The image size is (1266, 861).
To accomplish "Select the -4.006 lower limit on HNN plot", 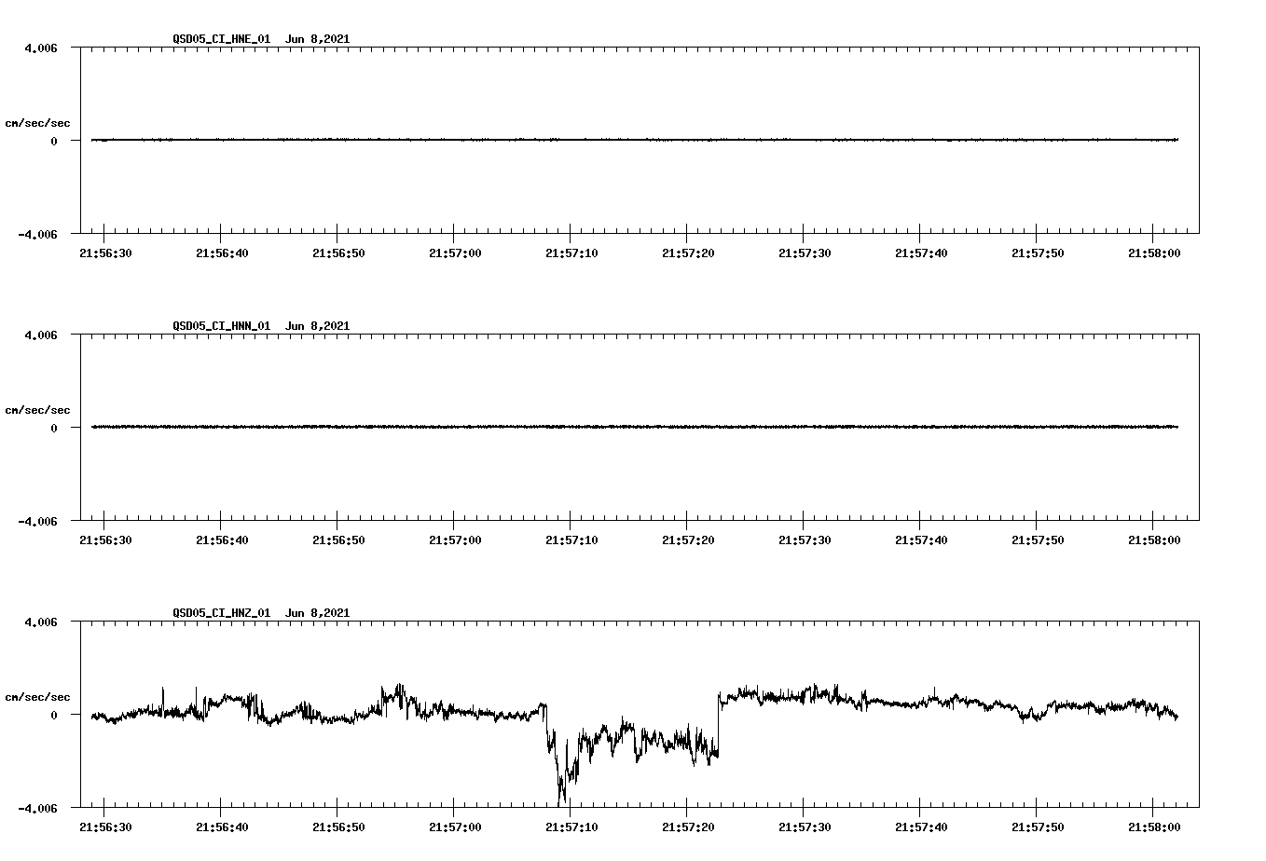I will [x=37, y=521].
